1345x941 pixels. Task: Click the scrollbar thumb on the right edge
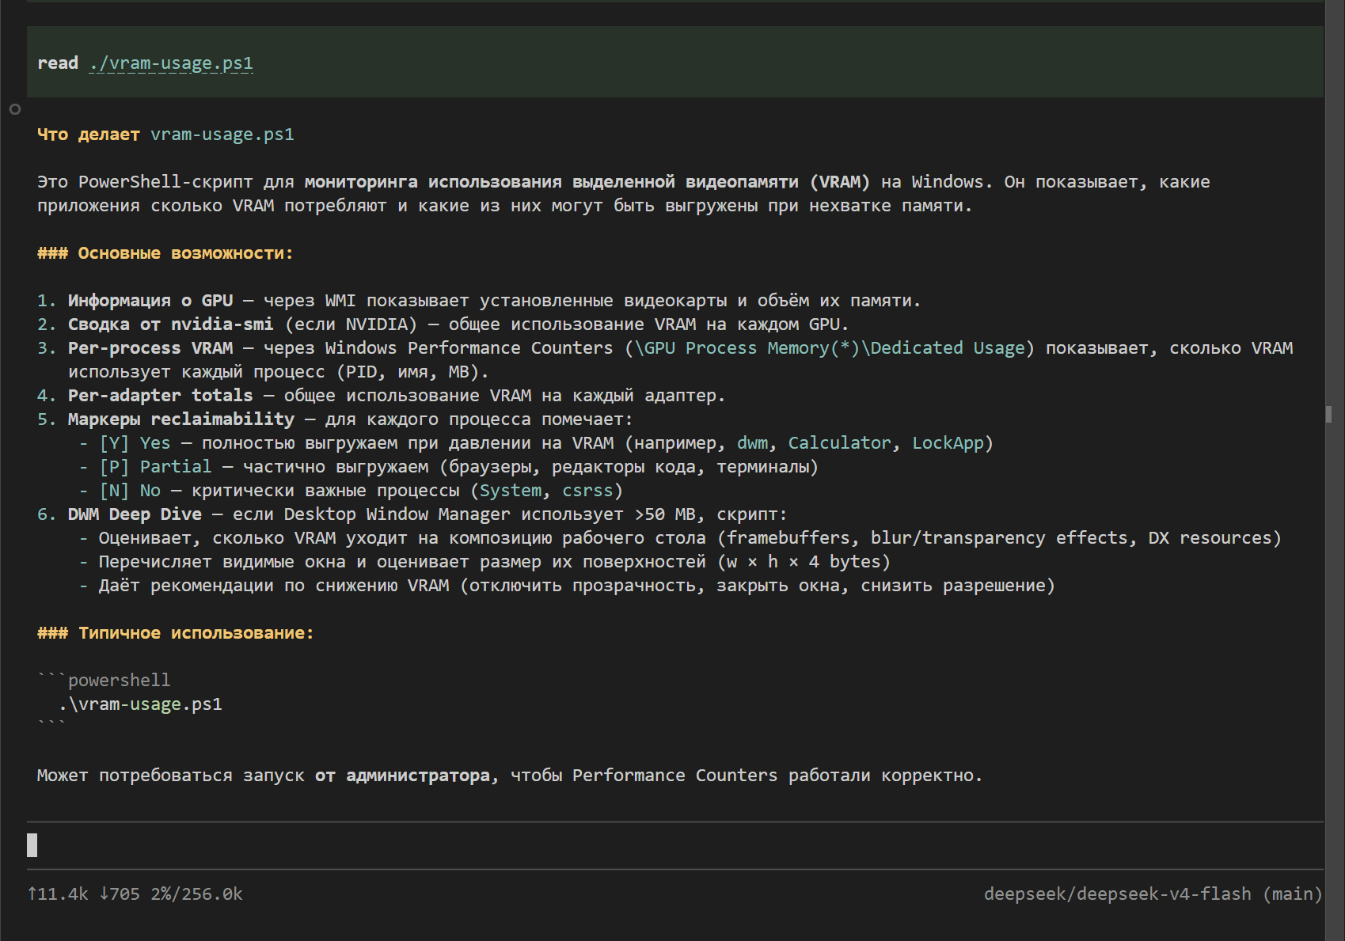click(x=1329, y=414)
